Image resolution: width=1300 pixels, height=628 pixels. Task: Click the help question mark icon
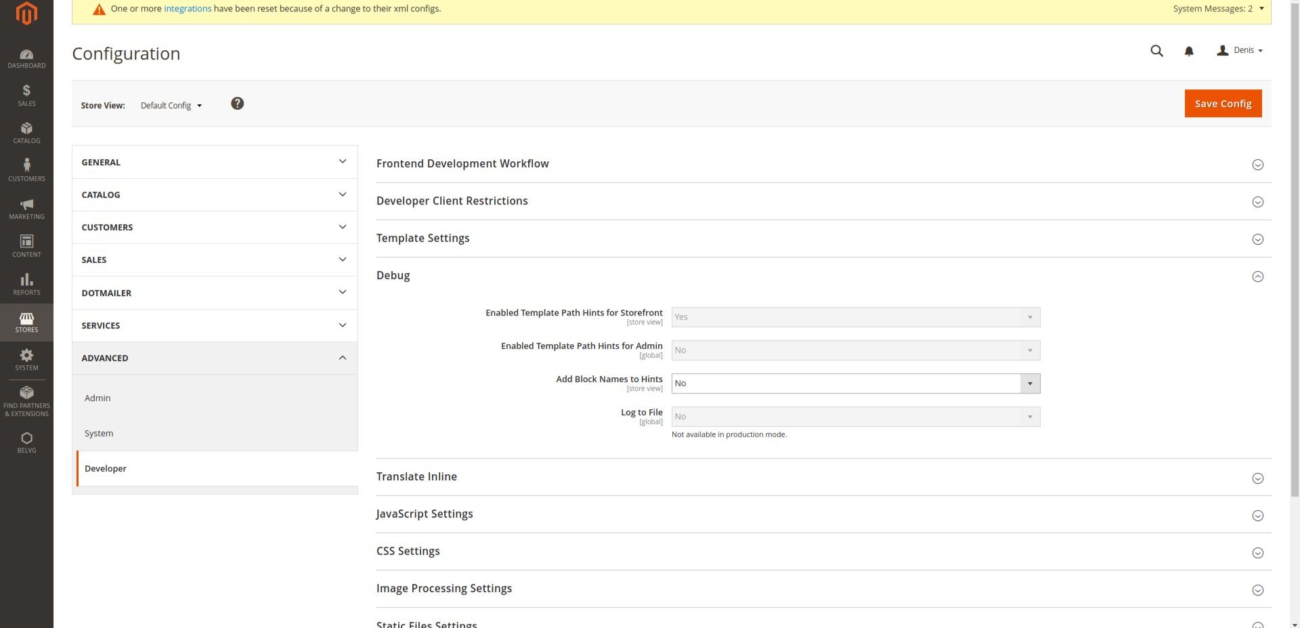(237, 104)
